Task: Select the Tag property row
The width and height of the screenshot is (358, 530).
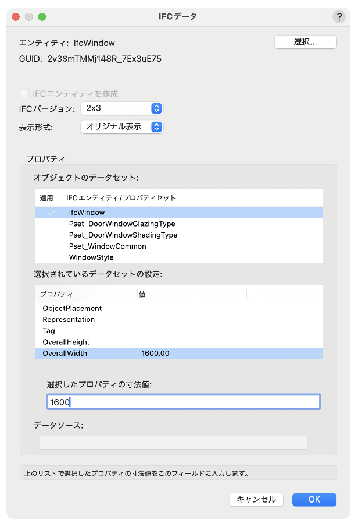Action: click(x=49, y=331)
